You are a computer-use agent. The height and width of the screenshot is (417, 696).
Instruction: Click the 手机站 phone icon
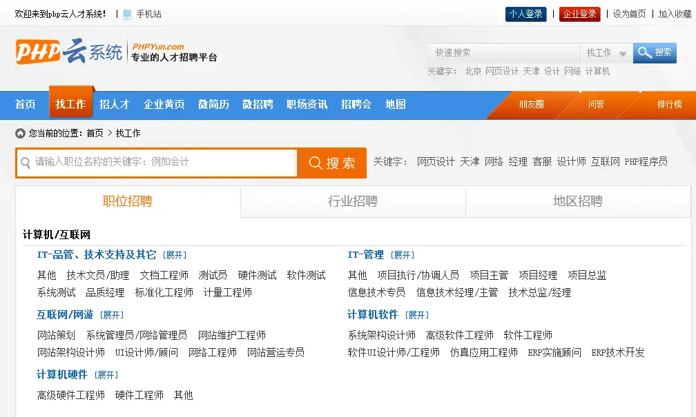click(127, 14)
